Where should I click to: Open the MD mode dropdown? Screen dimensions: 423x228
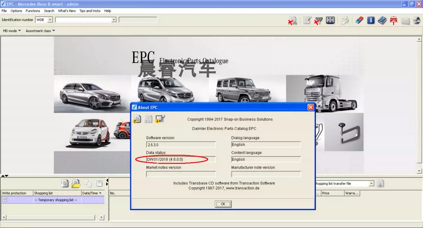tap(12, 31)
